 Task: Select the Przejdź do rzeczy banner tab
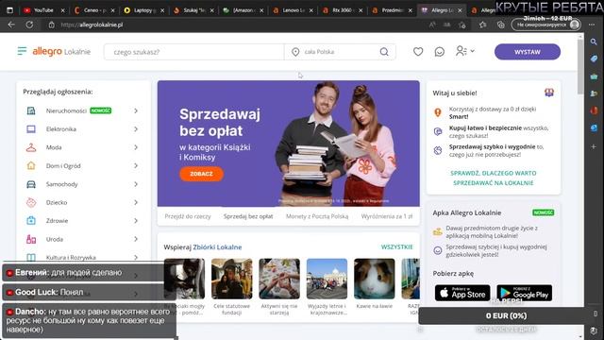pyautogui.click(x=188, y=216)
